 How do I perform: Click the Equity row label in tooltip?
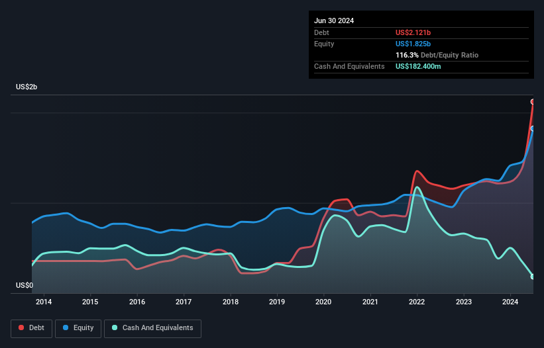[324, 44]
